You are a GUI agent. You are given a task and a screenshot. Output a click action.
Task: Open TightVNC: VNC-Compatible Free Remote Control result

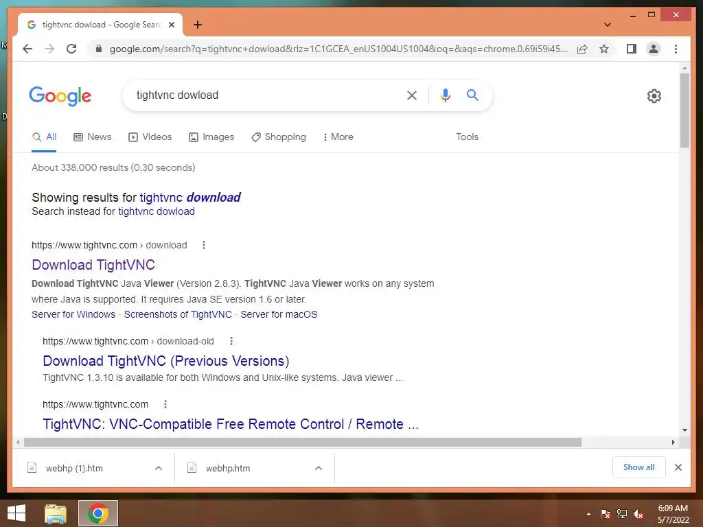click(231, 424)
